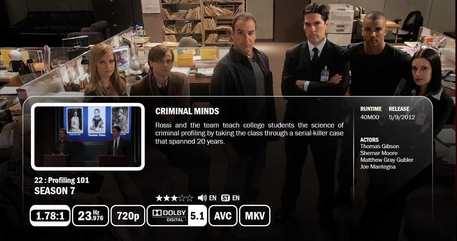Click the CRIMINAL MINDS title
Image resolution: width=457 pixels, height=241 pixels.
pyautogui.click(x=187, y=111)
